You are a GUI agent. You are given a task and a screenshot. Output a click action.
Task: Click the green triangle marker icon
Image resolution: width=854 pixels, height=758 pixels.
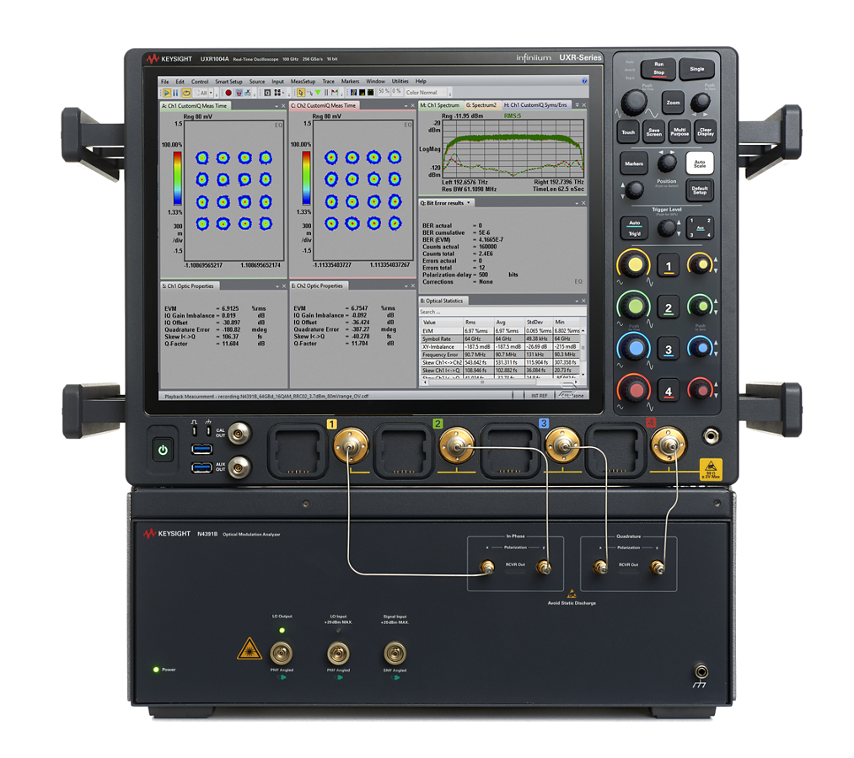[318, 93]
